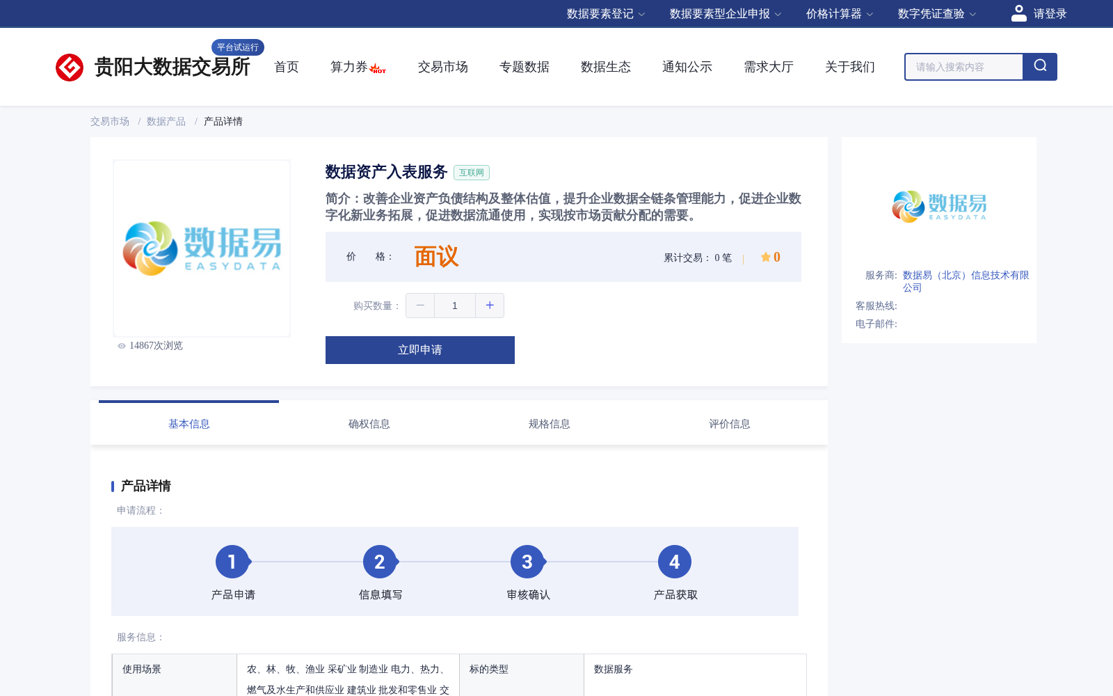This screenshot has height=696, width=1113.
Task: Click the 贵阳大数据交易所 site title
Action: [172, 67]
